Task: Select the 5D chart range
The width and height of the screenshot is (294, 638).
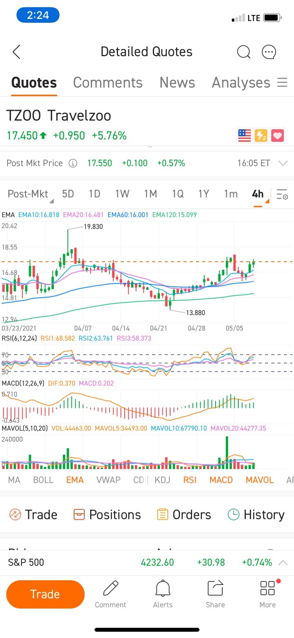Action: point(68,194)
